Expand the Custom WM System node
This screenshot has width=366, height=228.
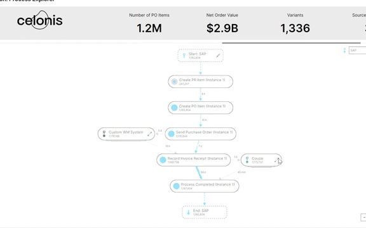pos(149,134)
